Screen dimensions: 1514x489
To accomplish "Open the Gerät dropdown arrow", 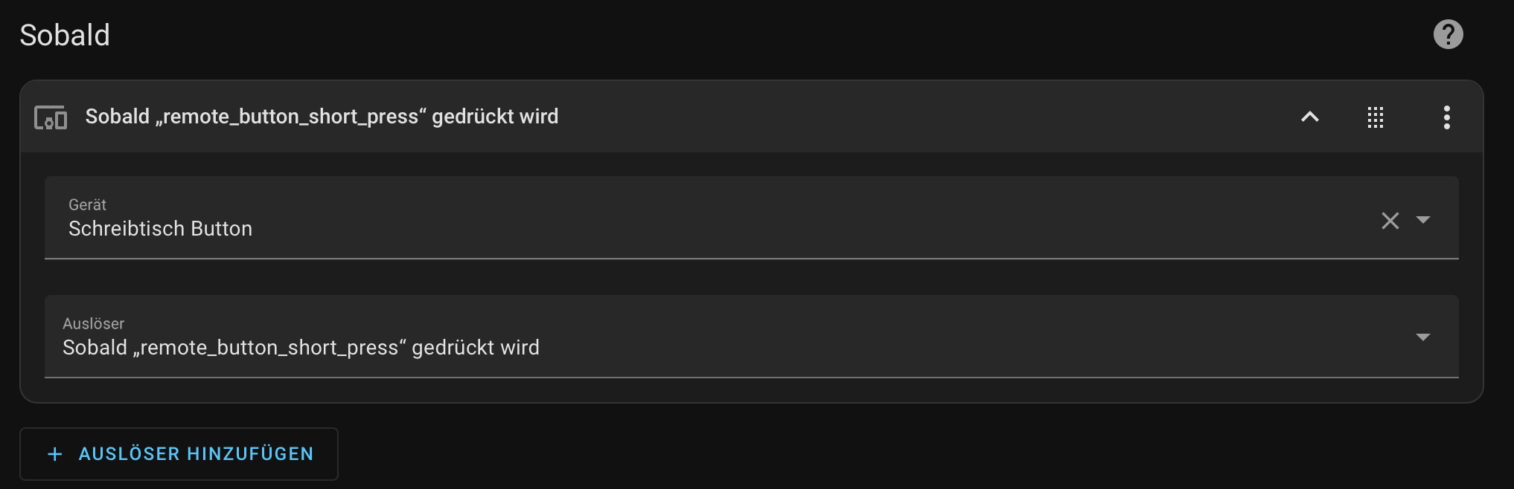I will tap(1423, 220).
